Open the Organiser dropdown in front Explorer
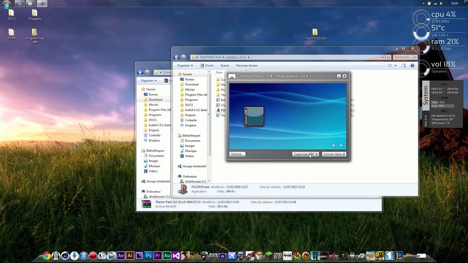Viewport: 468px width, 263px height. click(185, 65)
